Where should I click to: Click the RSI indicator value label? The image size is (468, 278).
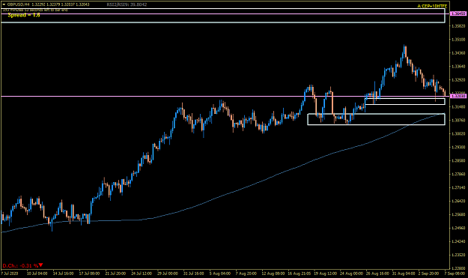click(x=127, y=4)
